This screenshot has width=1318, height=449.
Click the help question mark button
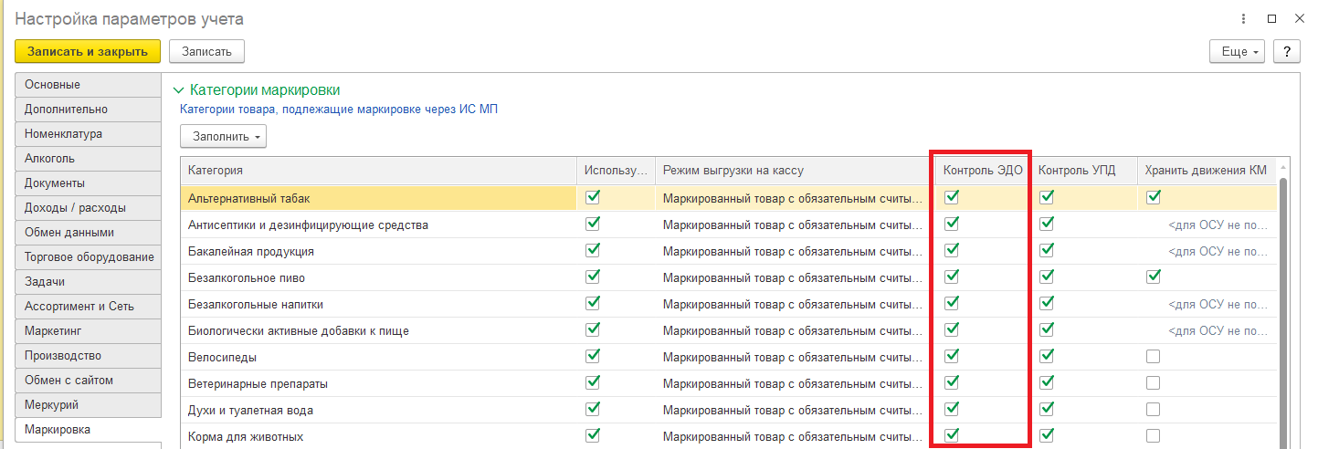click(1287, 51)
